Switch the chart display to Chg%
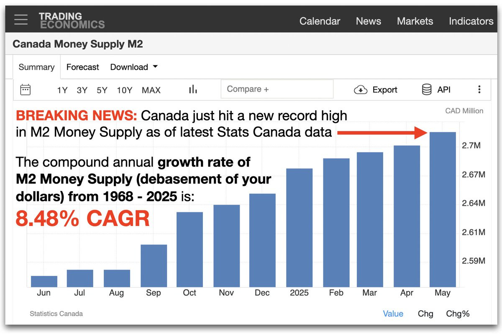Viewport: 502px width, 334px height. coord(458,313)
